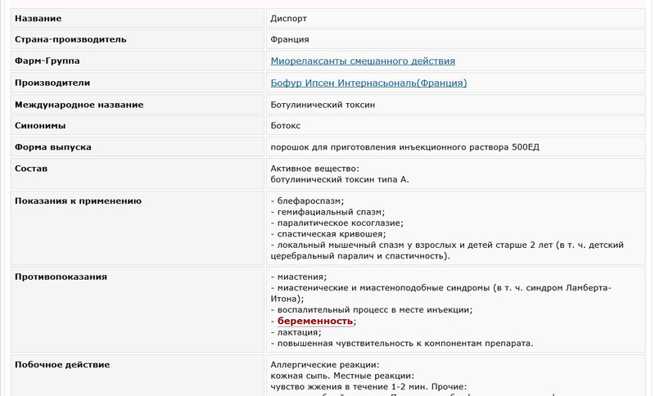Select the Страна-производитель label
The height and width of the screenshot is (396, 655).
pyautogui.click(x=70, y=39)
